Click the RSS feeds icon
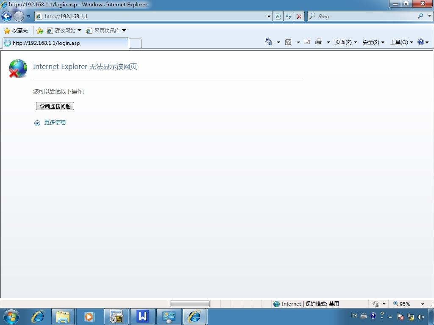Screen dimensions: 434x325 click(288, 42)
